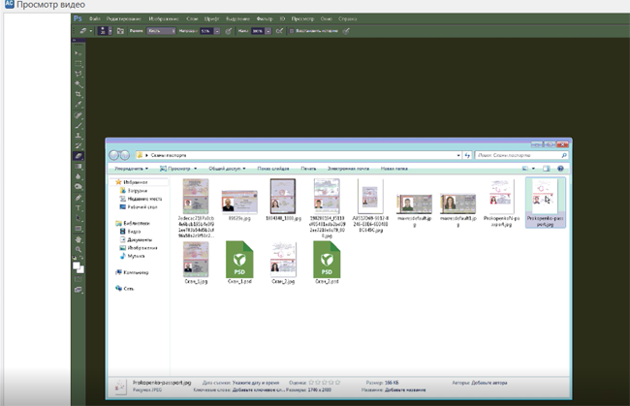Open the Explorer 'Просмотр' dropdown
Screen dimensions: 630x406
[x=178, y=169]
